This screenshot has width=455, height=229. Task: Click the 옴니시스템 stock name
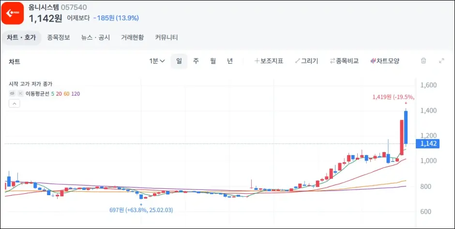(44, 8)
